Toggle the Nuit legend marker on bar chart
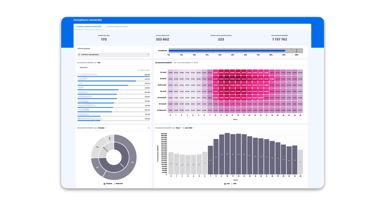This screenshot has width=385, height=208. 232,184
